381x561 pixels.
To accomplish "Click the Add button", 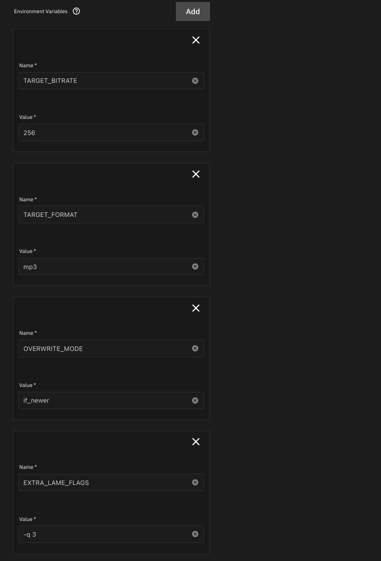I will (x=192, y=11).
